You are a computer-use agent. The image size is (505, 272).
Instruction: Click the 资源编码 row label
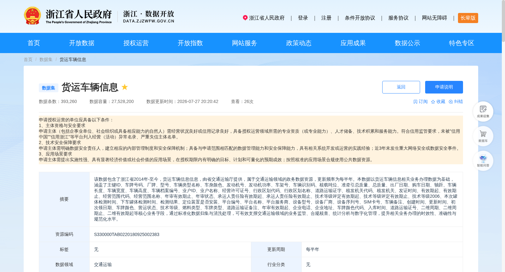click(64, 234)
